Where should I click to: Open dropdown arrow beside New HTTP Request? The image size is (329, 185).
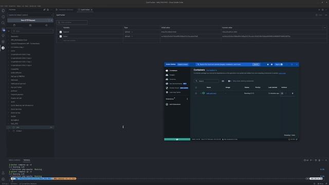(x=51, y=21)
